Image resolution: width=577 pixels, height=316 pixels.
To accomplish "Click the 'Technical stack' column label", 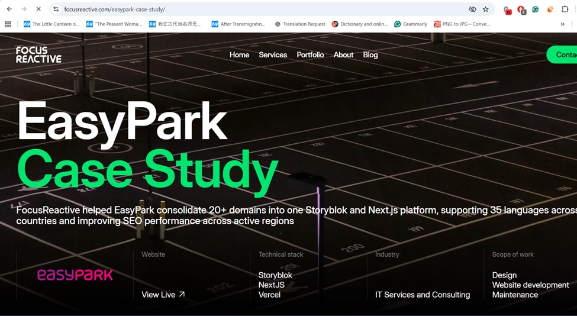I will coord(281,254).
